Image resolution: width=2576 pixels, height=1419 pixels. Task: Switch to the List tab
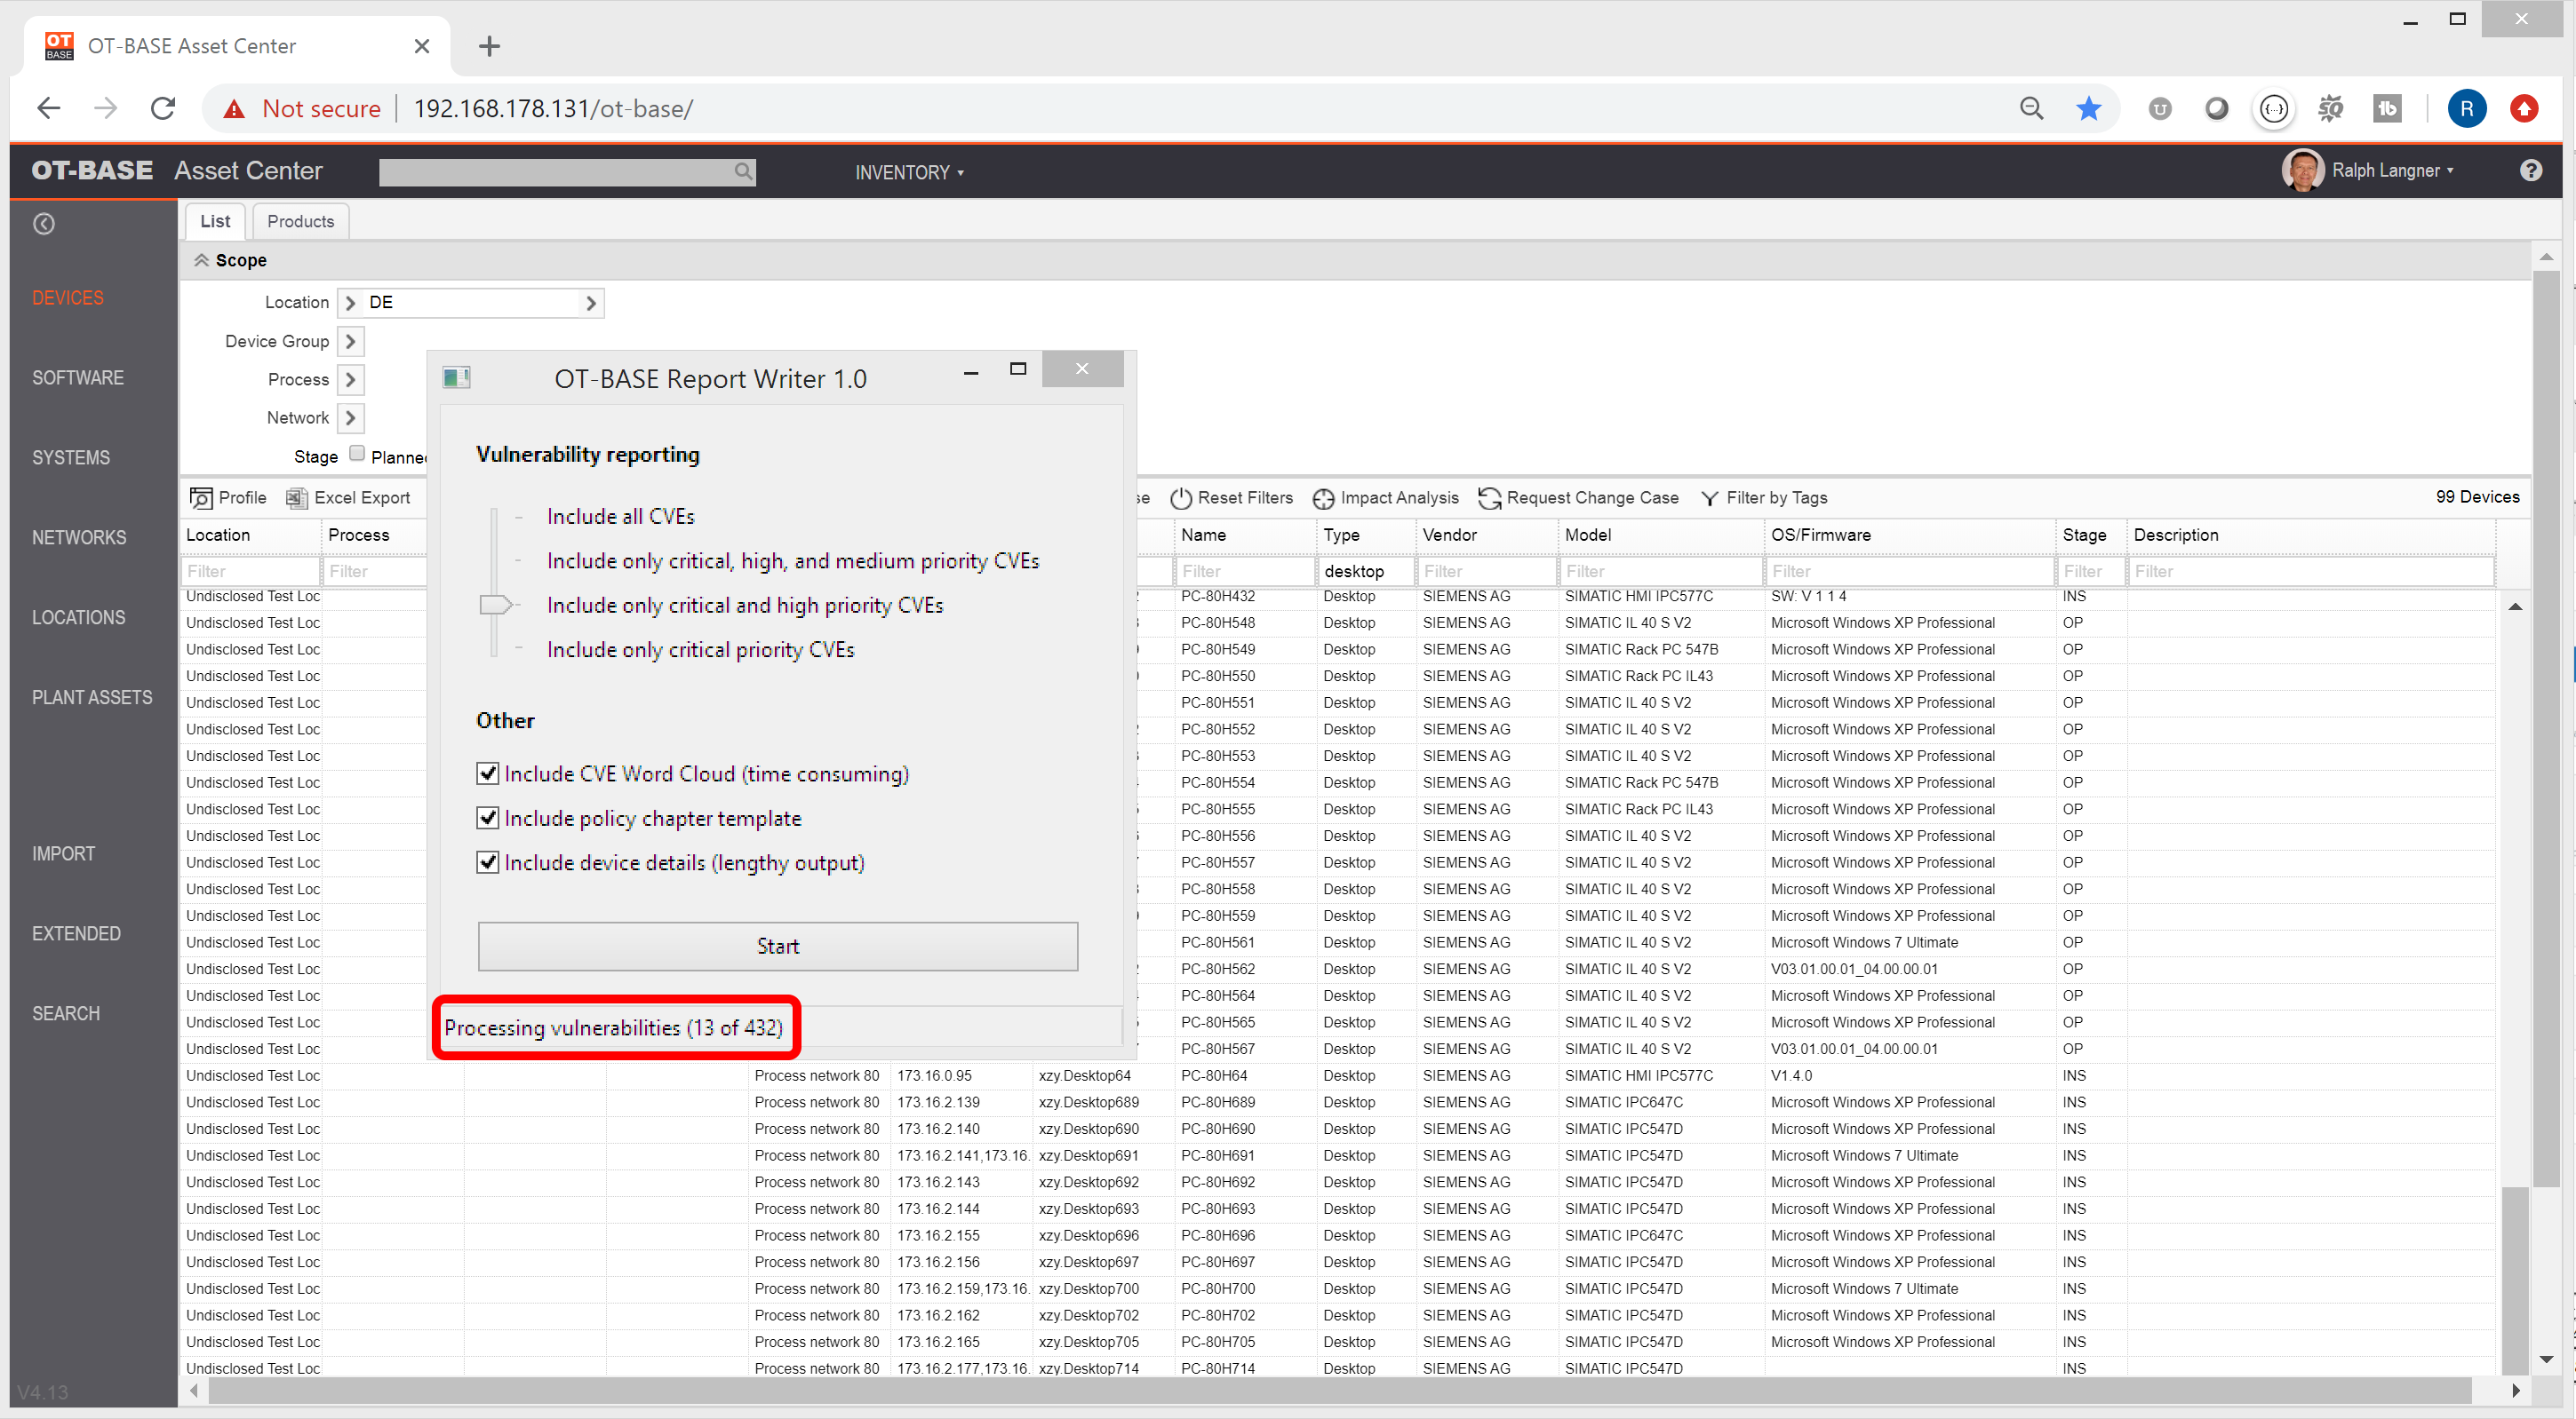tap(215, 221)
